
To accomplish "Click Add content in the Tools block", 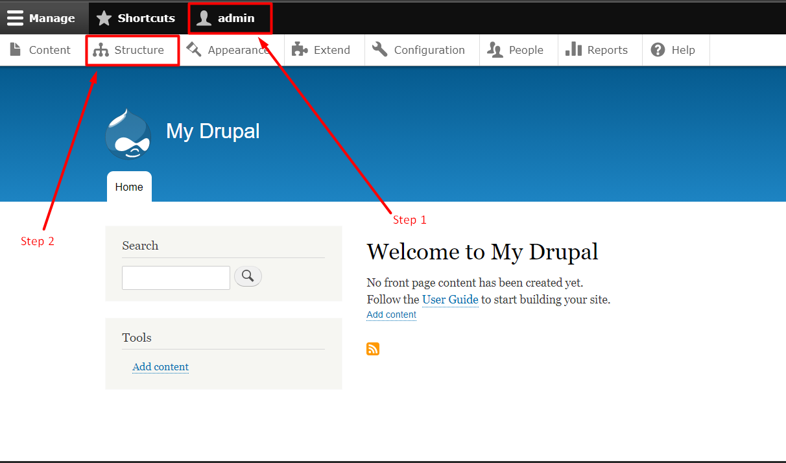I will point(161,367).
